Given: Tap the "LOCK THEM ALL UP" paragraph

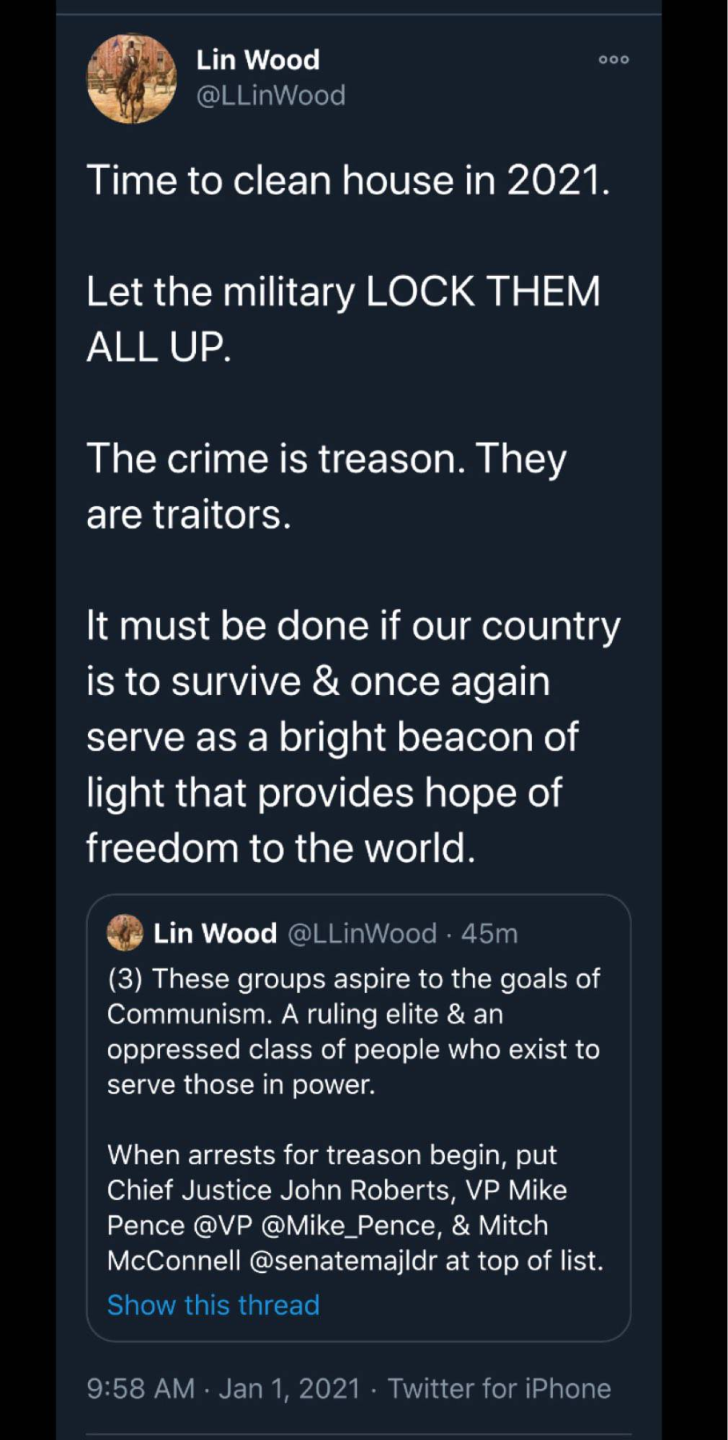Looking at the screenshot, I should (342, 319).
